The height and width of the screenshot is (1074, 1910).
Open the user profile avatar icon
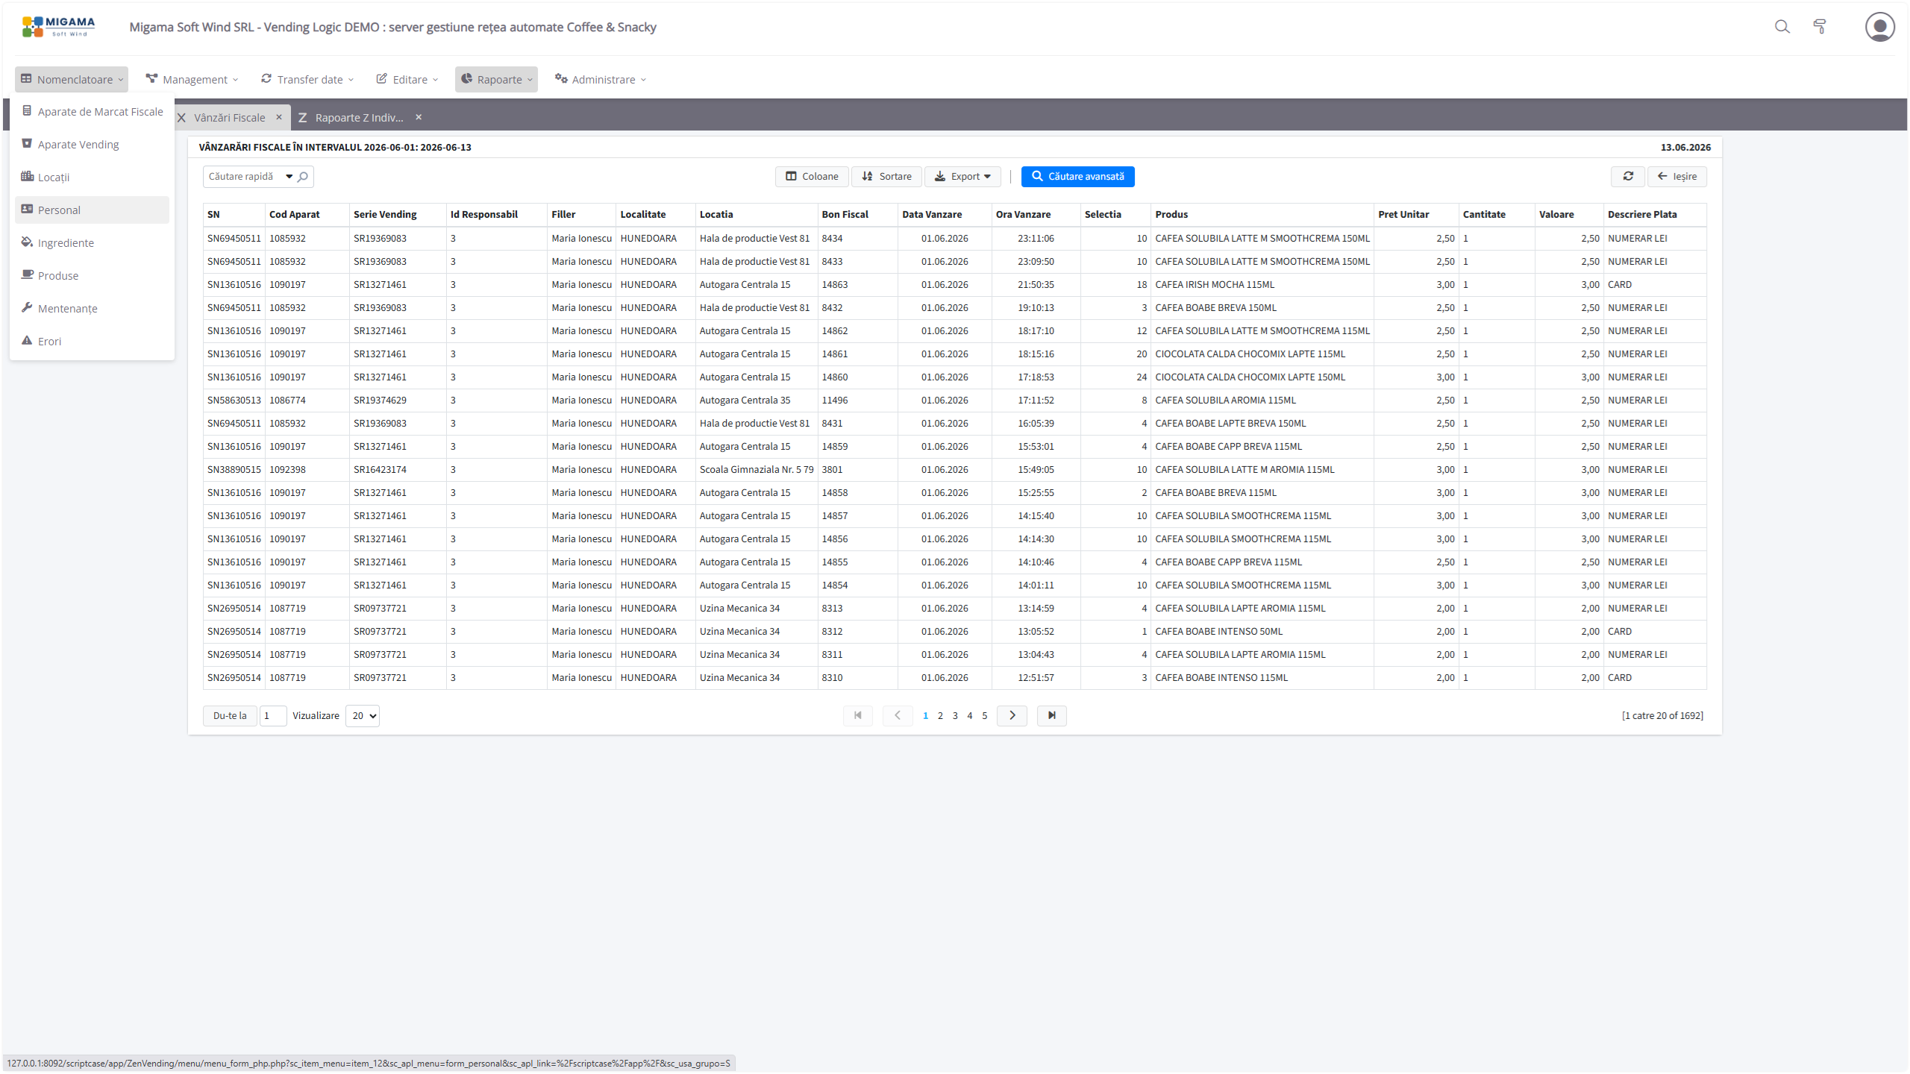1879,27
